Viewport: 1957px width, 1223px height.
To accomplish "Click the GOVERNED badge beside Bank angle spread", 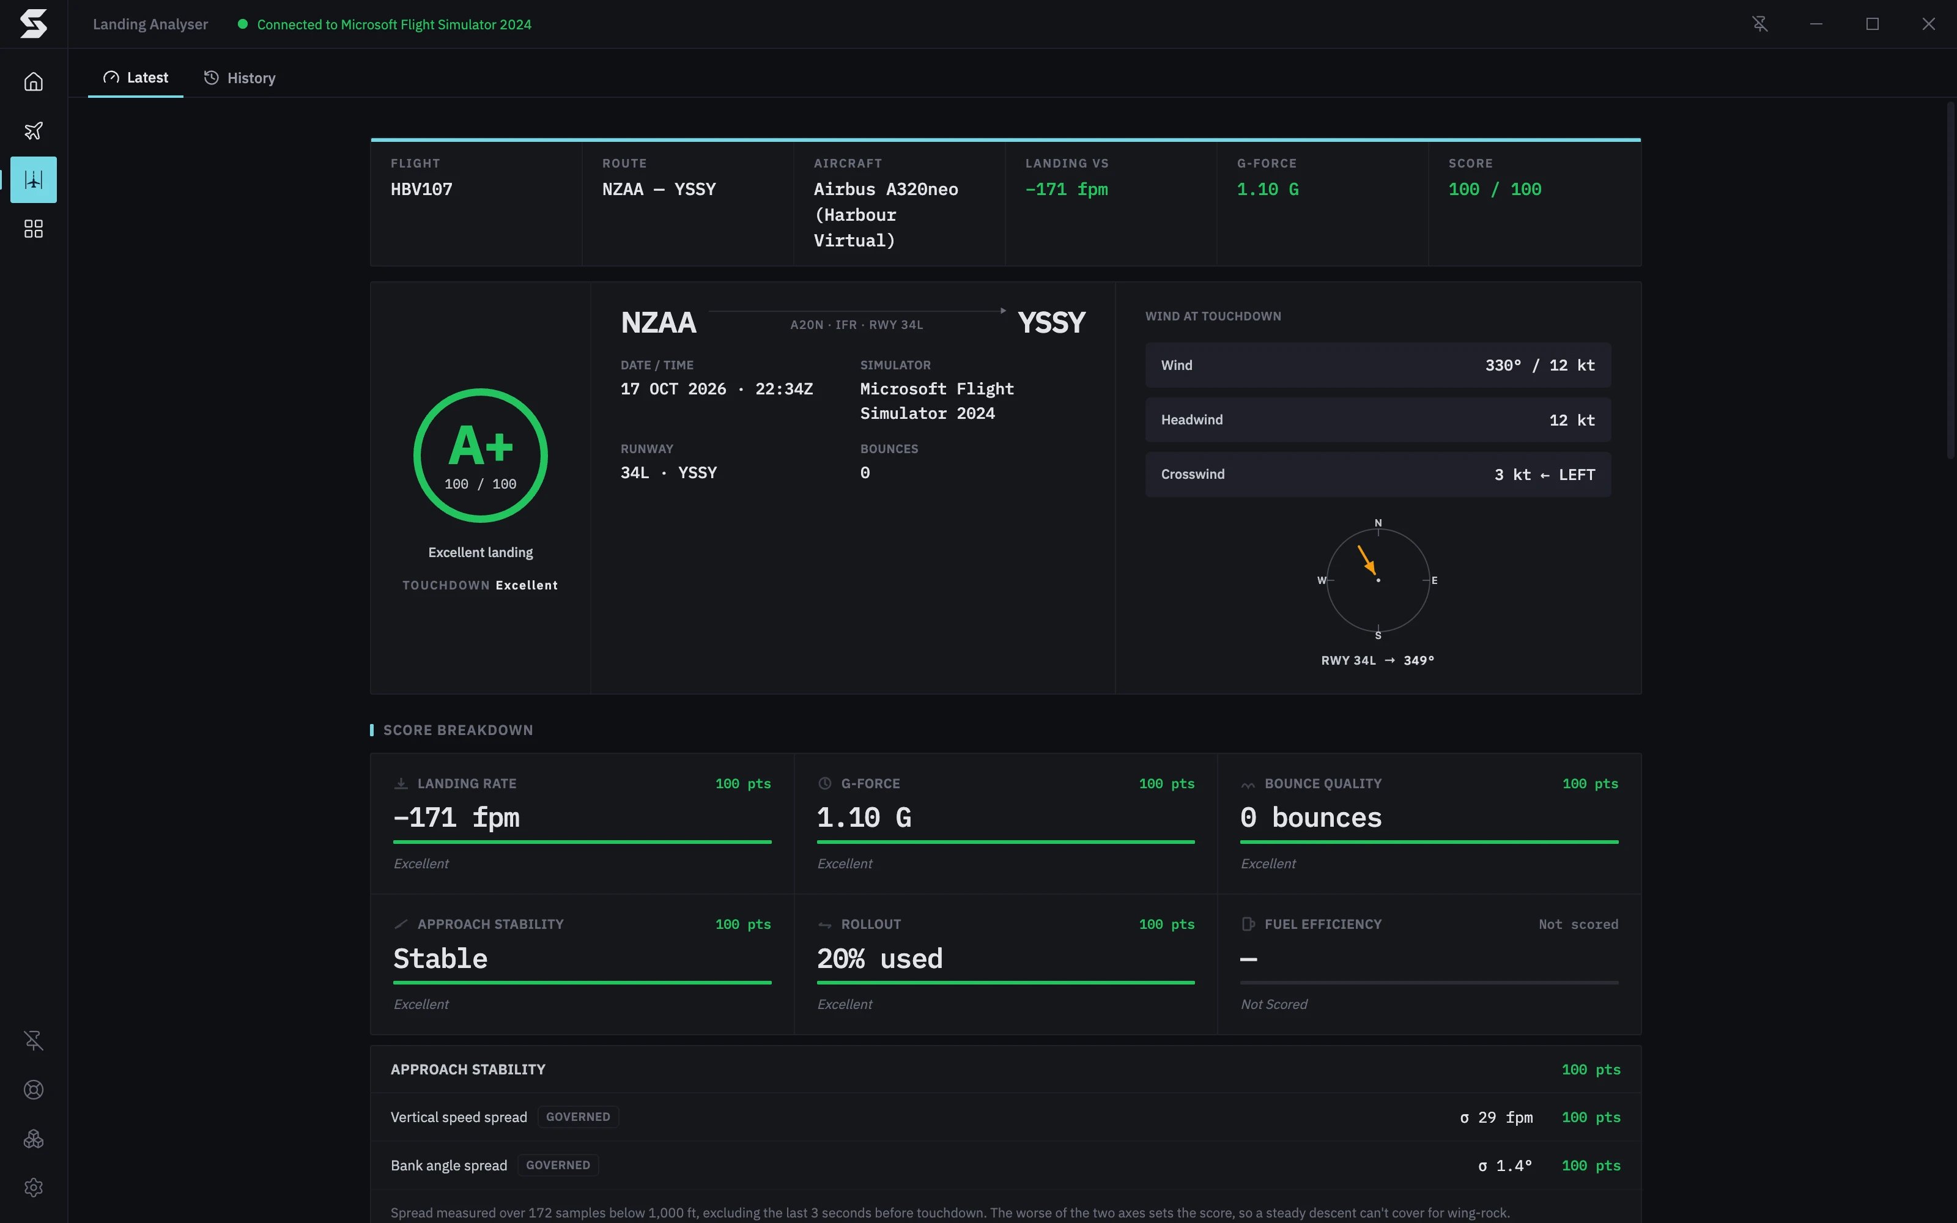I will click(x=558, y=1166).
